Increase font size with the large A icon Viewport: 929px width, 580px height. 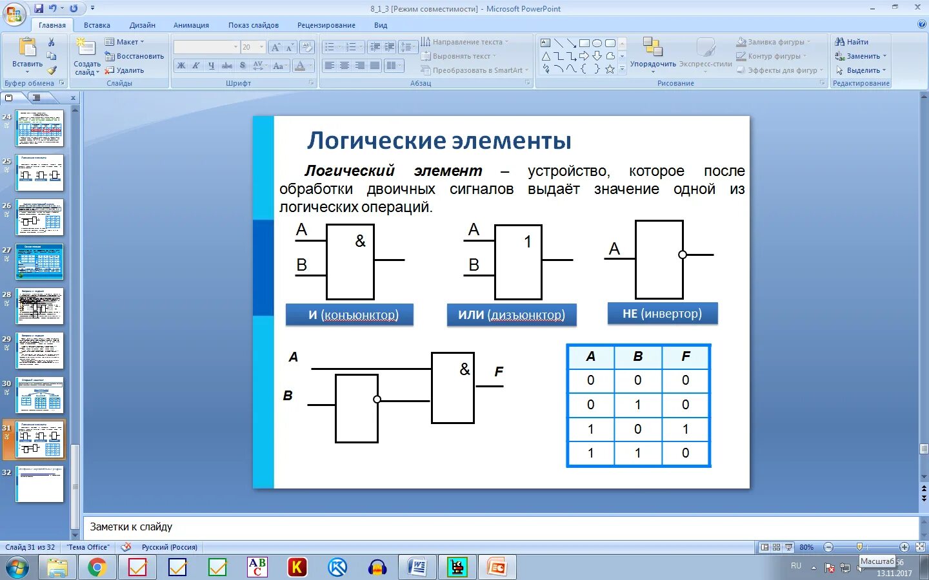(x=275, y=47)
